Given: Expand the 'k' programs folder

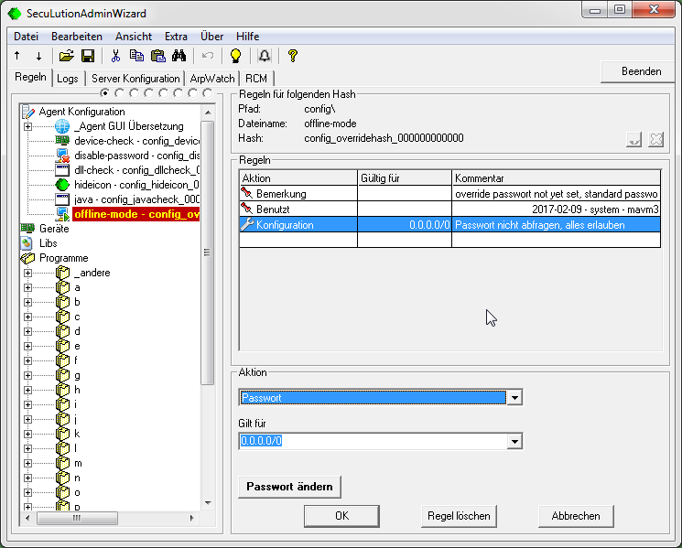Looking at the screenshot, I should [x=27, y=434].
